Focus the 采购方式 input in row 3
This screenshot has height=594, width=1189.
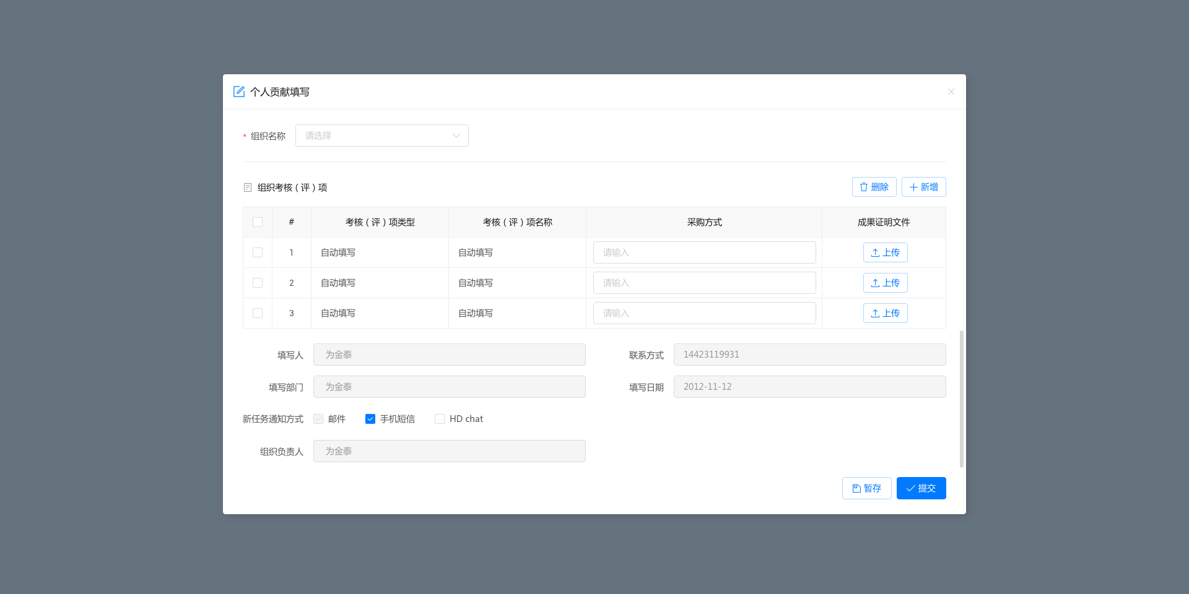coord(705,313)
